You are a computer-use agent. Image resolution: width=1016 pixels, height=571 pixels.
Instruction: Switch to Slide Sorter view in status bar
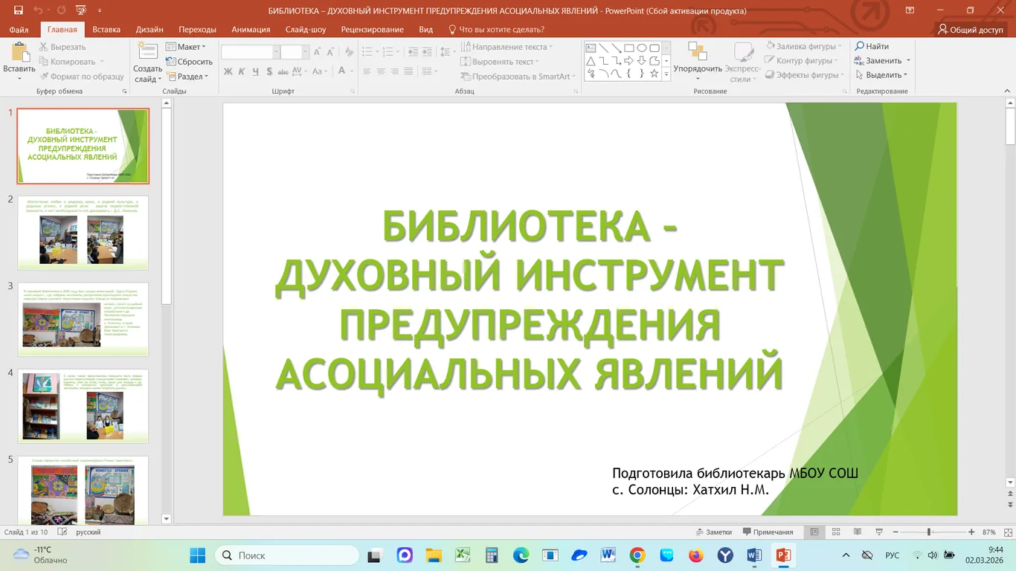click(835, 532)
